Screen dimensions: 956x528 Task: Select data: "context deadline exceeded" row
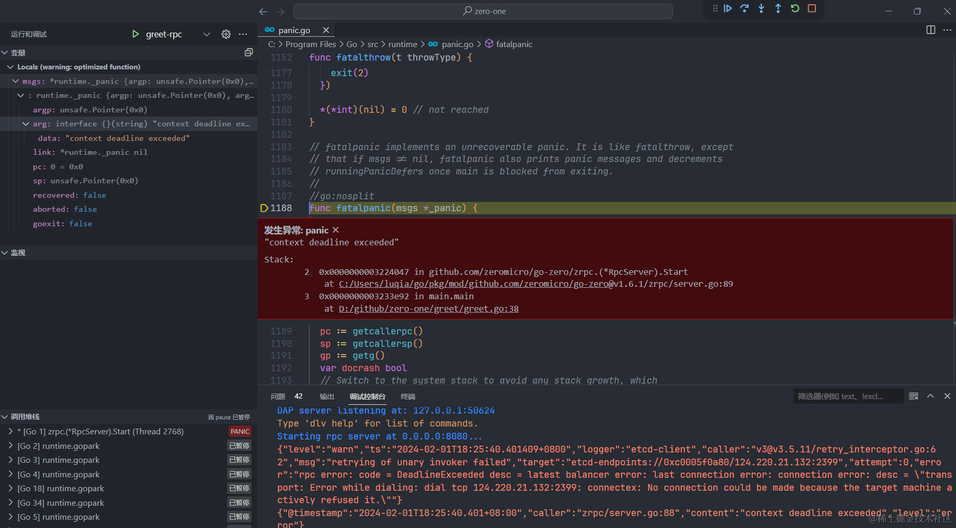click(x=129, y=138)
